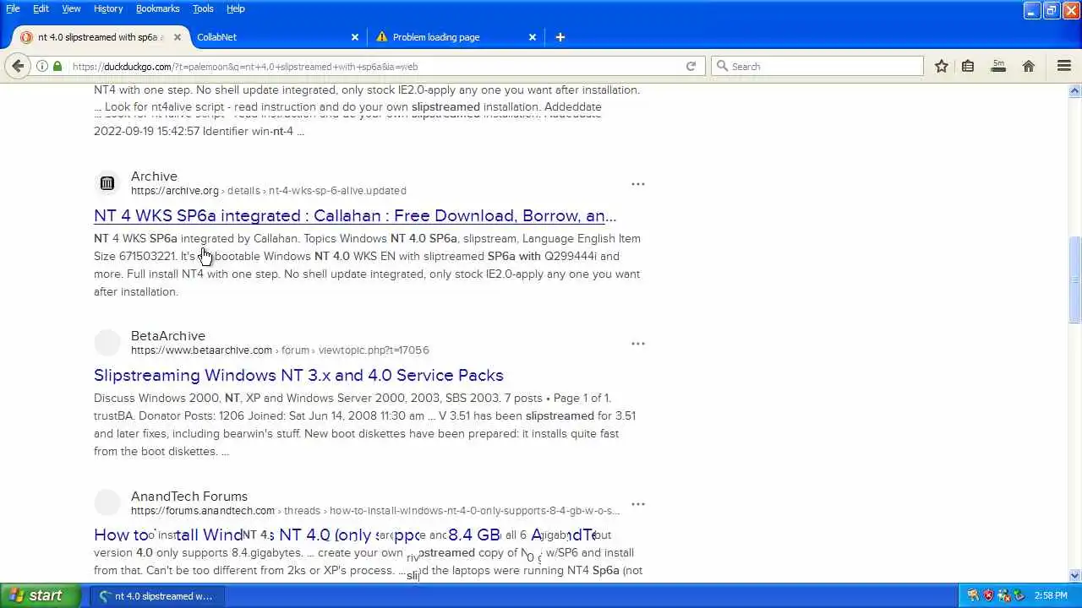This screenshot has height=608, width=1082.
Task: Open the History menu
Action: click(x=108, y=8)
